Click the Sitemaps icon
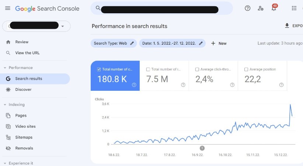 coord(8,137)
